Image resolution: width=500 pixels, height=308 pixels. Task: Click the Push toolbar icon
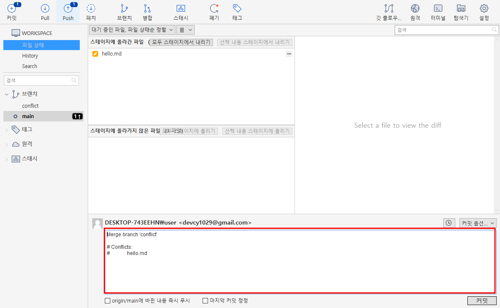(x=68, y=9)
